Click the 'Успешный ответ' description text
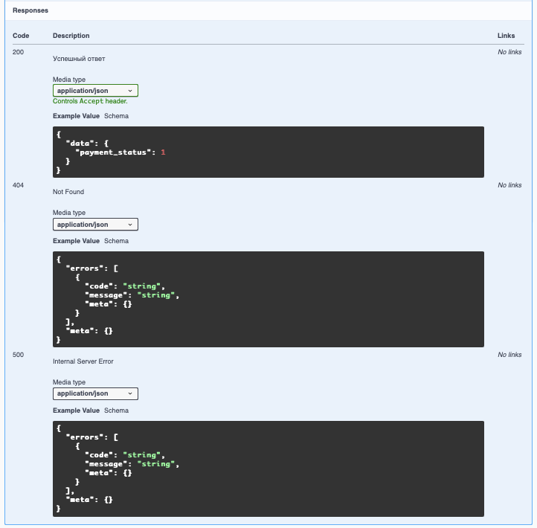The width and height of the screenshot is (537, 528). [79, 58]
